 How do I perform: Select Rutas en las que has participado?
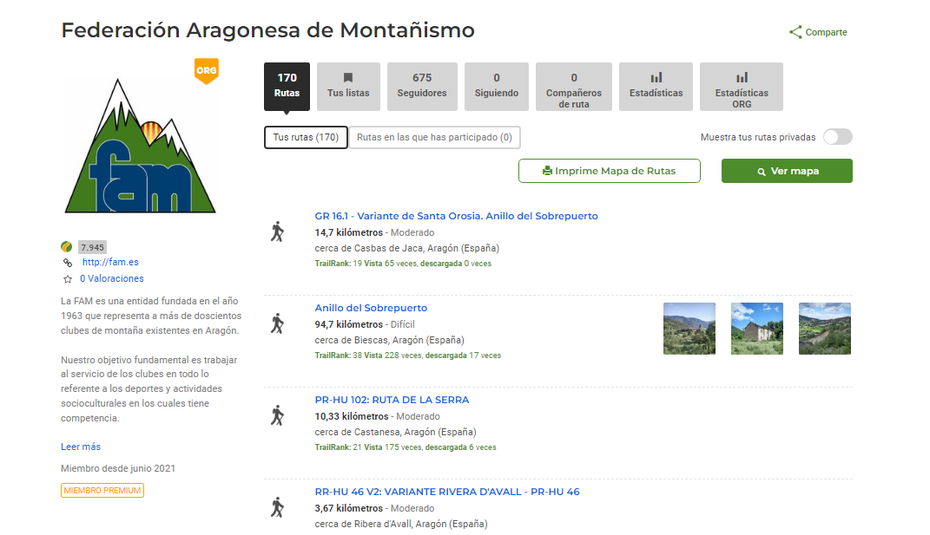pos(434,137)
